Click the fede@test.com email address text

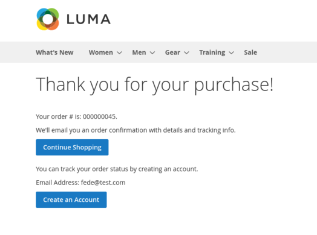103,183
